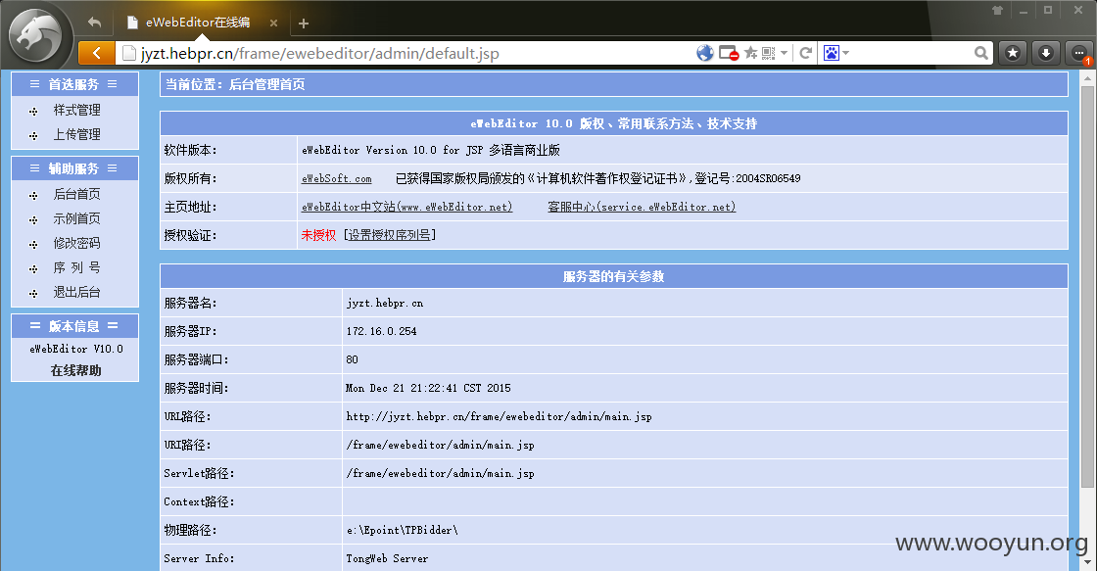This screenshot has width=1097, height=571.
Task: Open a new tab with the plus button
Action: pyautogui.click(x=303, y=24)
